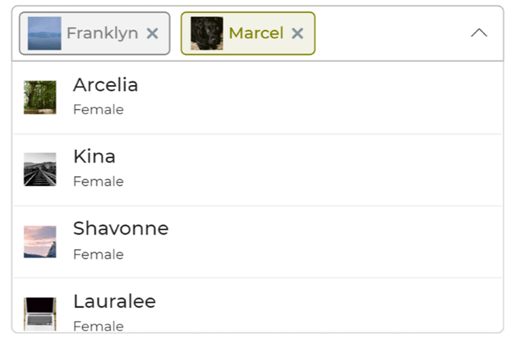
Task: Click the Franklyn chip label
Action: 102,33
